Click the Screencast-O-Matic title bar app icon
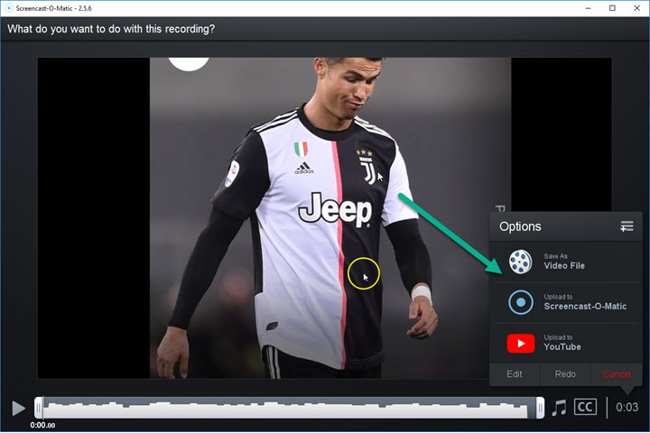This screenshot has width=650, height=433. (x=9, y=8)
